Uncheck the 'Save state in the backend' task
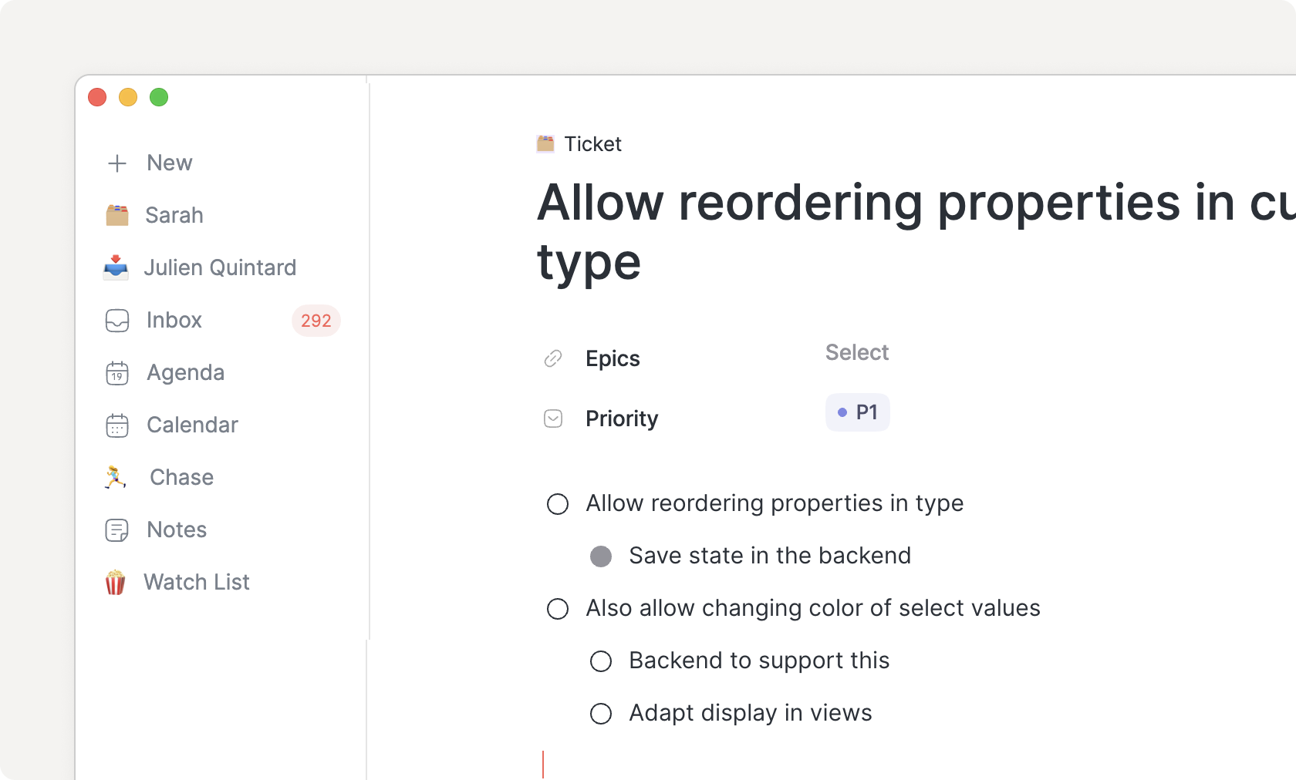This screenshot has width=1296, height=780. [x=601, y=556]
